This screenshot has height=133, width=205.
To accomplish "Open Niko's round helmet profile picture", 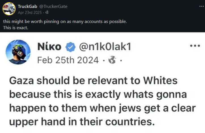I will click(18, 52).
